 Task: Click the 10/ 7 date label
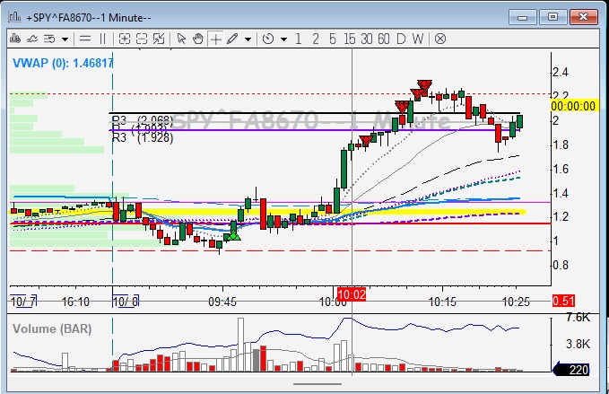pos(23,302)
